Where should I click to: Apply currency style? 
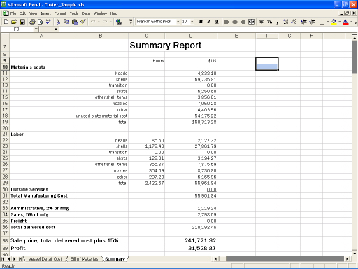pyautogui.click(x=262, y=22)
